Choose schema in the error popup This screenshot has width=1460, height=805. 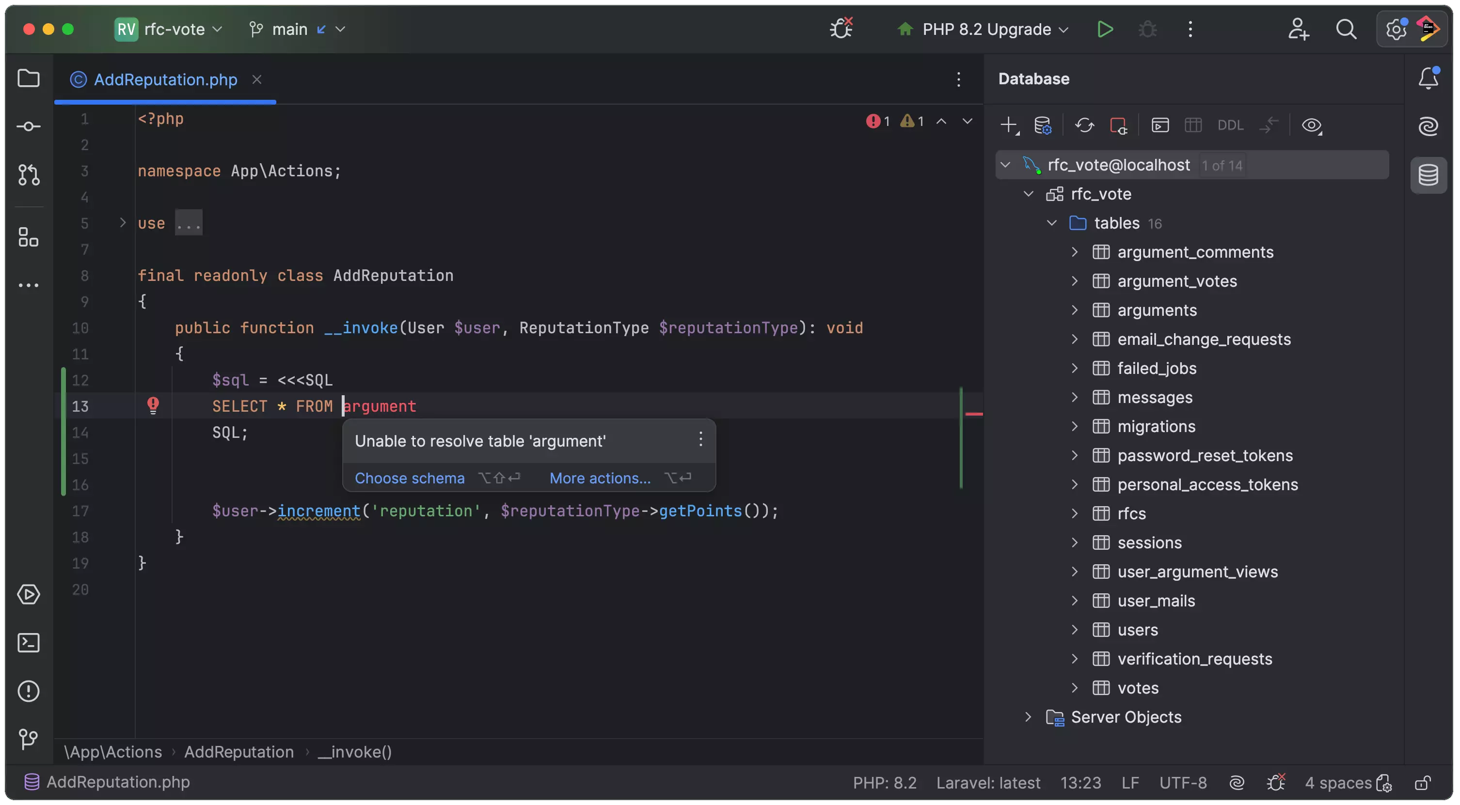click(x=409, y=478)
